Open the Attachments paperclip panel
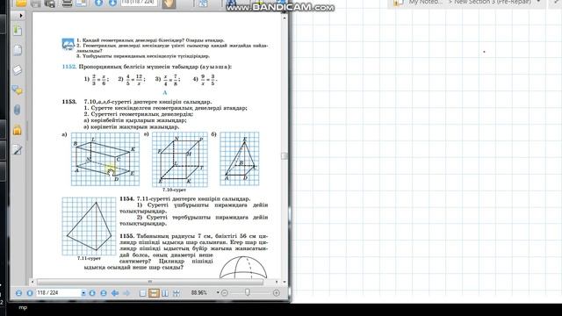 [x=18, y=110]
